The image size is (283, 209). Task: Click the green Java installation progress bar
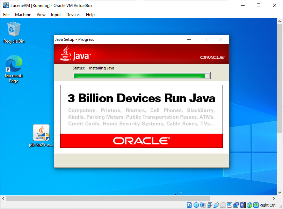coord(140,76)
